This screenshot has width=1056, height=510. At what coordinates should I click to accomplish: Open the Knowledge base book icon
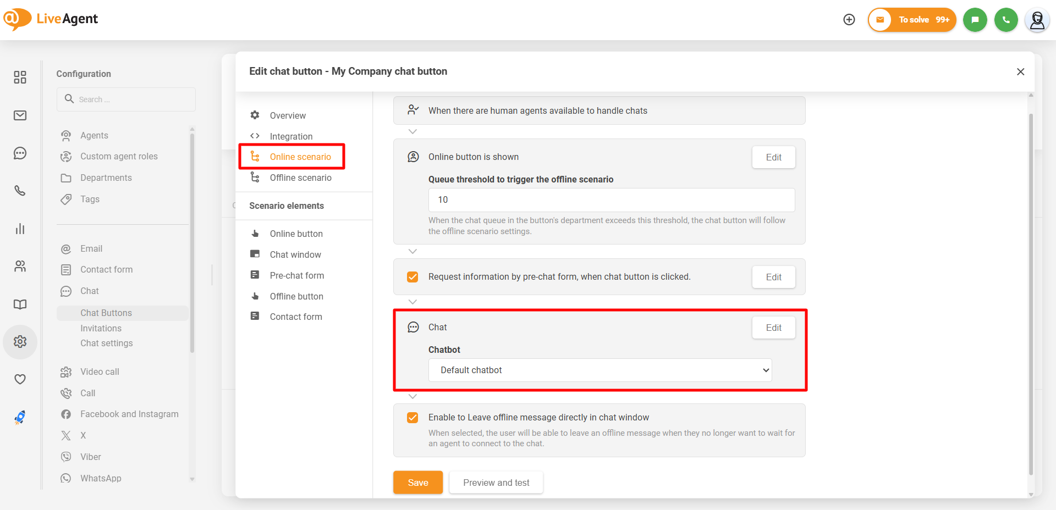coord(20,304)
